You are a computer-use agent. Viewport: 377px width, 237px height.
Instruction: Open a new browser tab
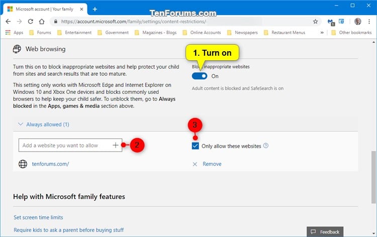(x=95, y=9)
